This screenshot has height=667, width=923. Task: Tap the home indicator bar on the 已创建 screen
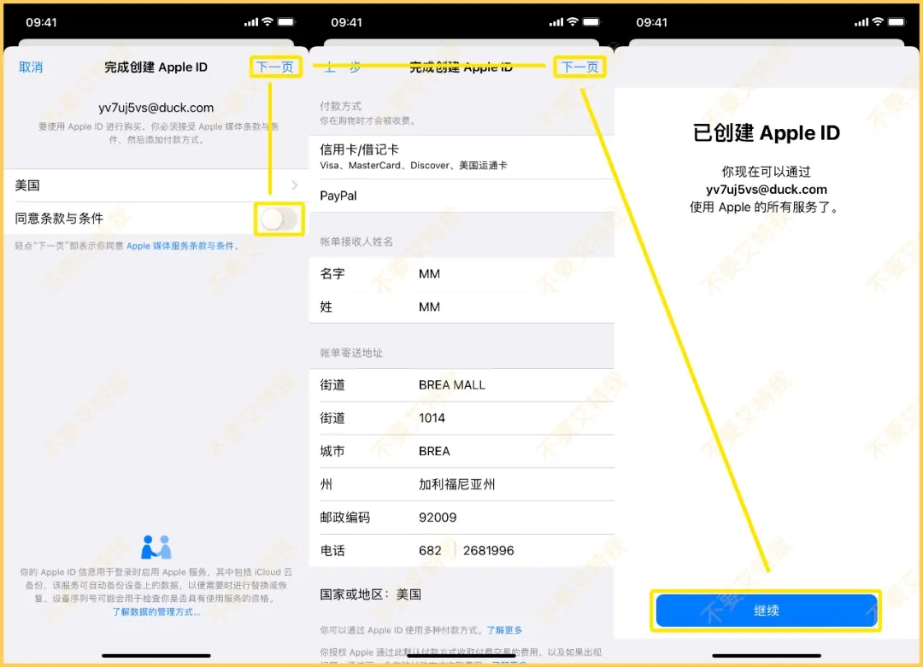[767, 655]
